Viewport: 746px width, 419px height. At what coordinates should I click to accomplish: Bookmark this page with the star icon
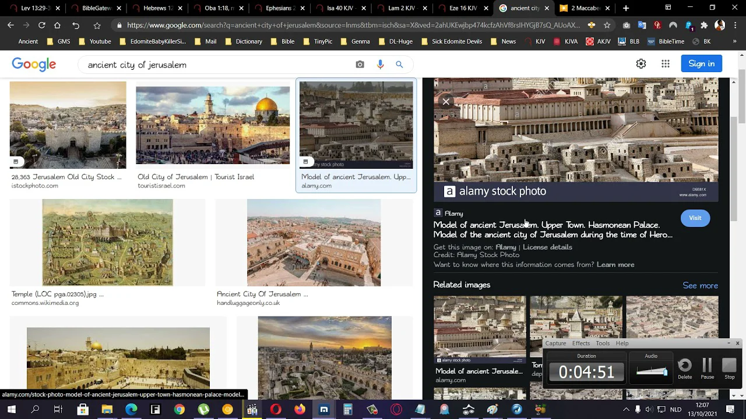point(607,25)
